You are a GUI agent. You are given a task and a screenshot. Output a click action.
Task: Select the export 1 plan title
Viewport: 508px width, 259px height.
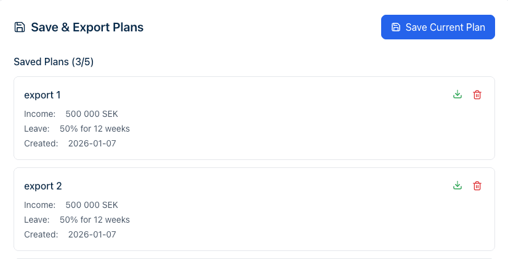42,95
